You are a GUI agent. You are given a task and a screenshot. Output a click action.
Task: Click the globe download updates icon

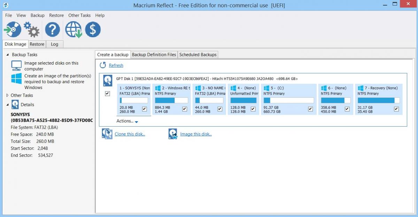[x=73, y=30]
